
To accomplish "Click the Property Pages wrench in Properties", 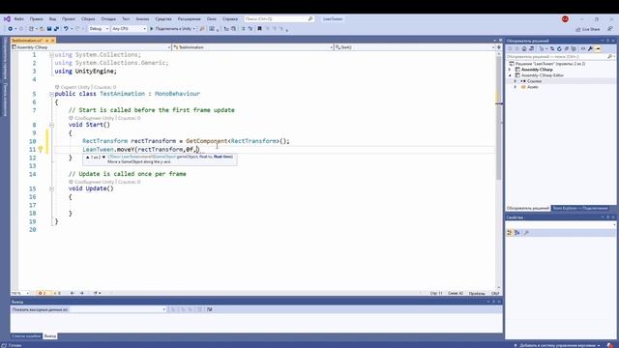I will click(526, 233).
